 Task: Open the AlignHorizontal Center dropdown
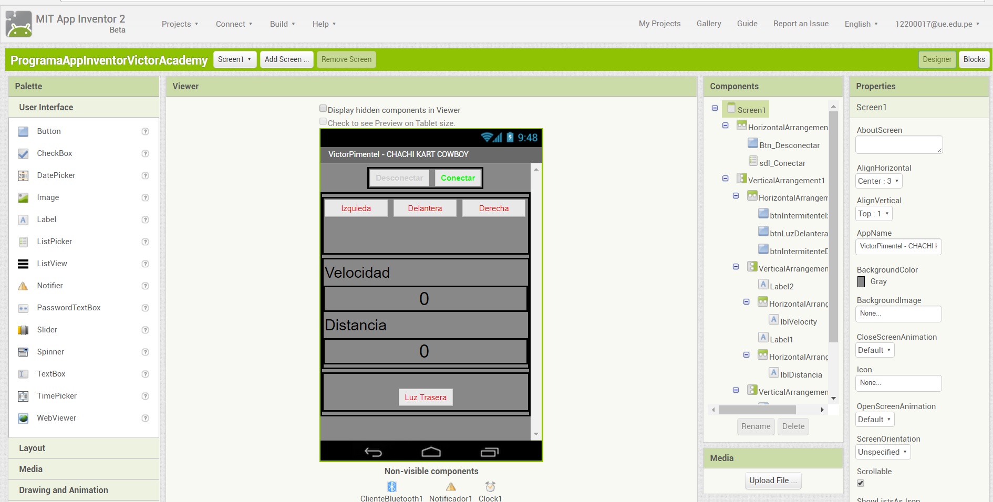879,181
